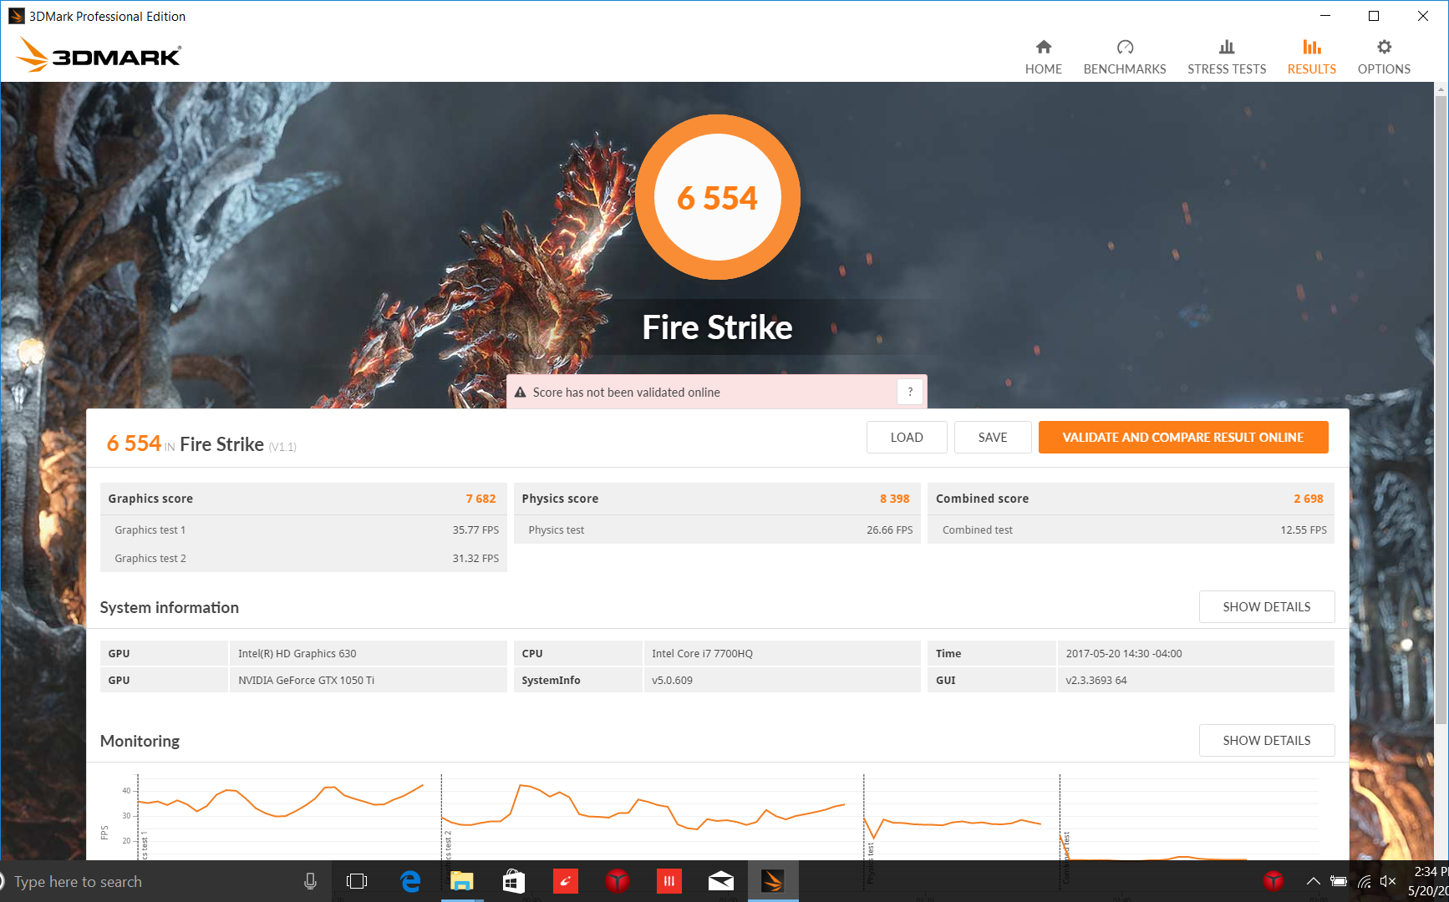Open the OPTIONS gear section
Viewport: 1449px width, 902px height.
(x=1384, y=57)
